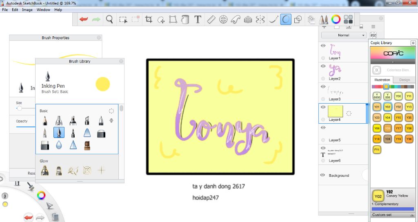Collapse the Copic banner arrow
This screenshot has width=418, height=222.
pos(393,62)
